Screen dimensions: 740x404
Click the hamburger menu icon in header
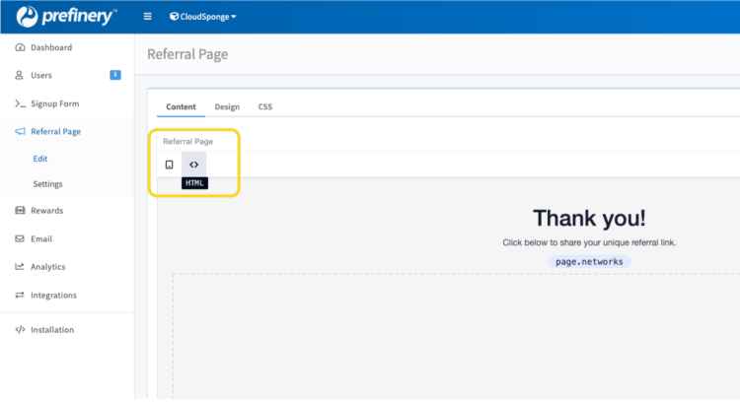click(x=148, y=17)
